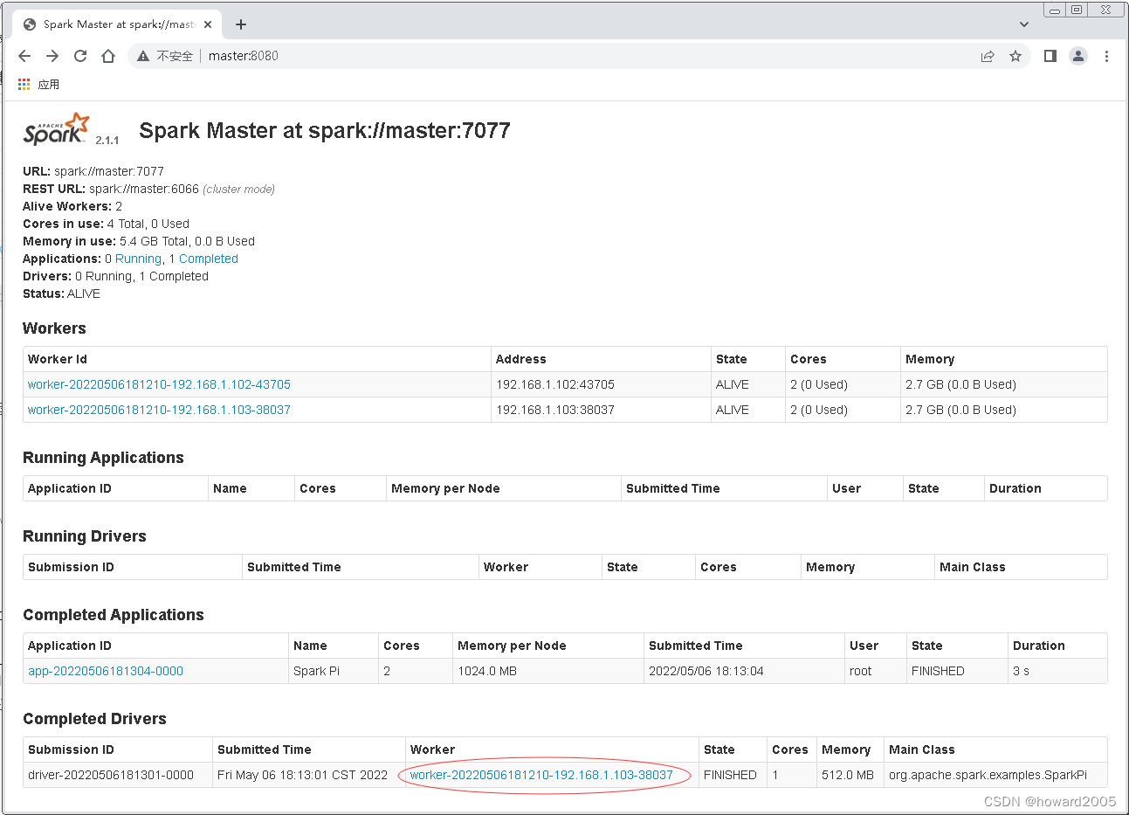Go forward with the browser forward arrow
This screenshot has height=815, width=1129.
tap(52, 56)
